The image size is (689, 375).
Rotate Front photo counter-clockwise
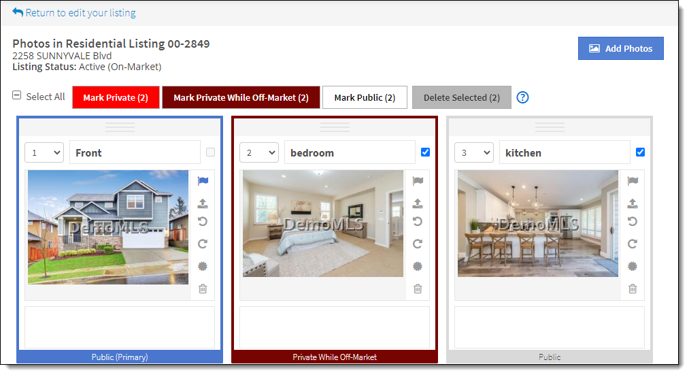tap(203, 221)
